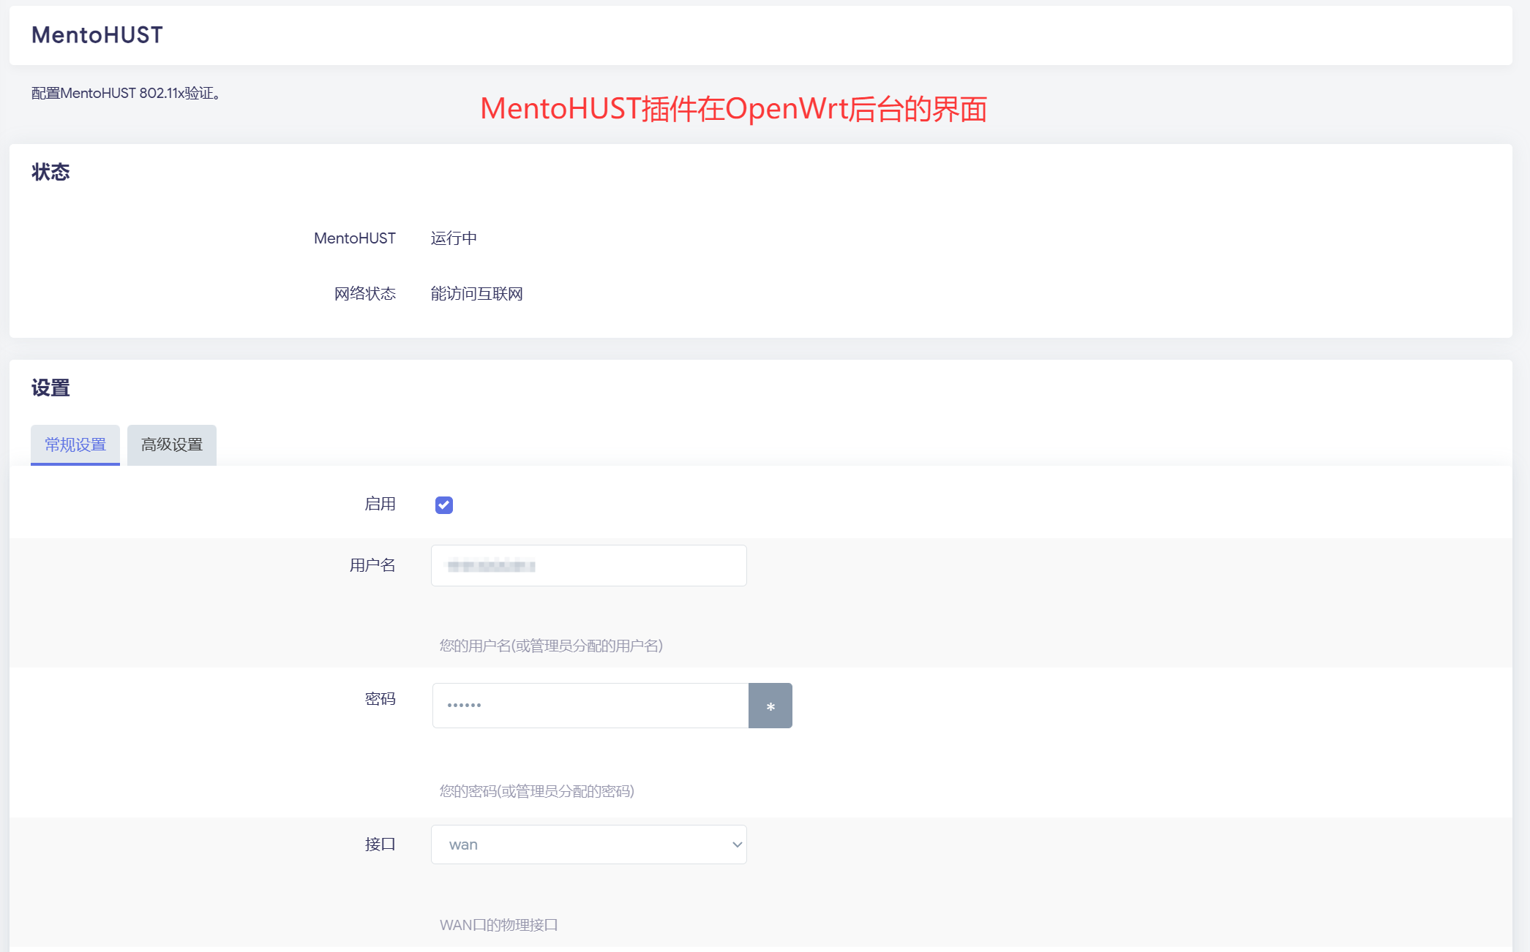Click the 运行中 running status text

454,238
